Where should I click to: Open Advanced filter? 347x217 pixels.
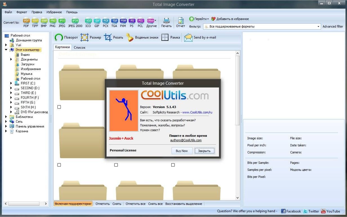pos(333,26)
